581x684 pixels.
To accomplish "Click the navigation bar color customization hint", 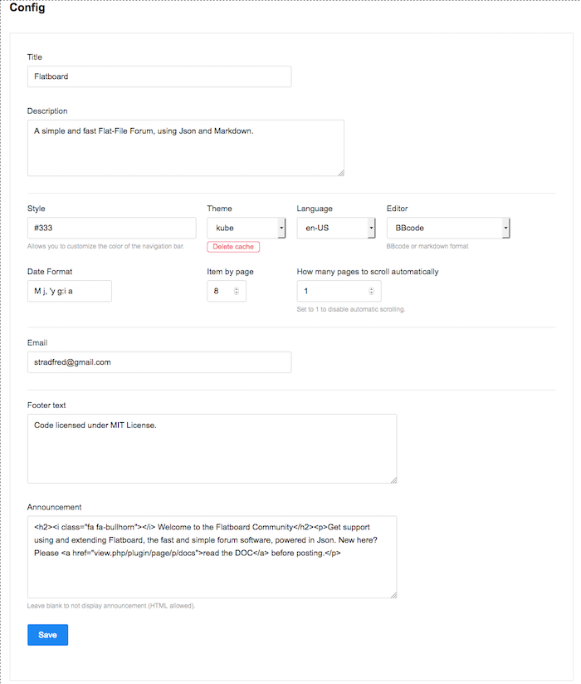I will pyautogui.click(x=105, y=246).
